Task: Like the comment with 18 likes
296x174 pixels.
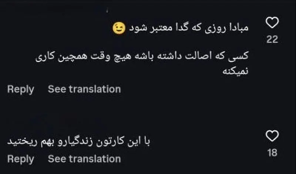Action: click(x=272, y=137)
